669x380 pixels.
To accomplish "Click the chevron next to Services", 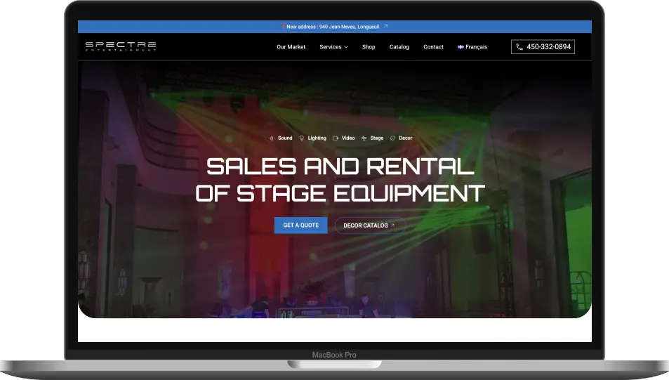I will 346,47.
